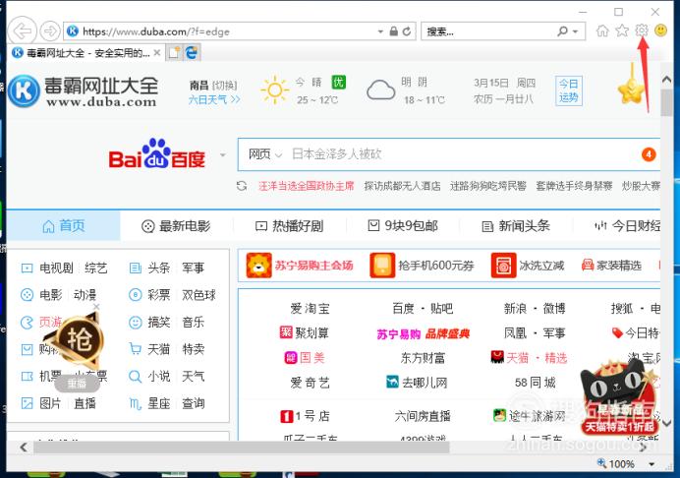The width and height of the screenshot is (680, 478).
Task: Expand the search engine dropdown beside Baidu logo
Action: tap(223, 155)
